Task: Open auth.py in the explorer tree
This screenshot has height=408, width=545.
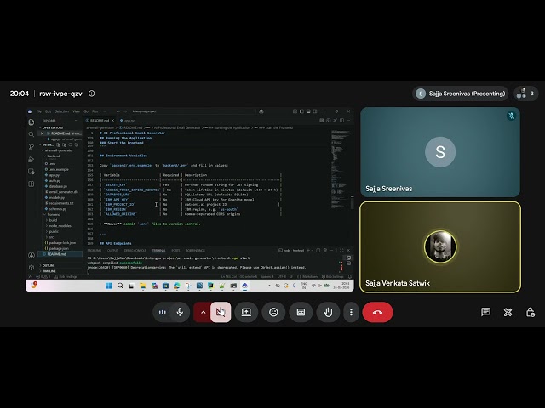Action: 54,181
